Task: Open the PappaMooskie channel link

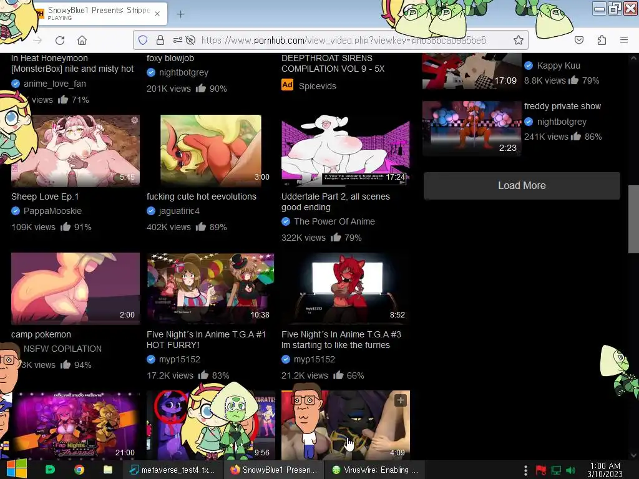Action: pos(52,211)
